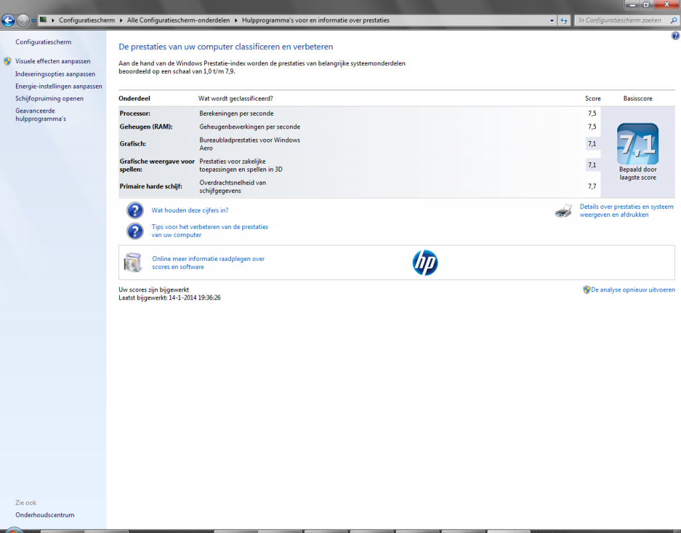Select the Hulpprogramma's voor prestaties breadcrumb
Viewport: 681px width, 533px height.
point(316,21)
